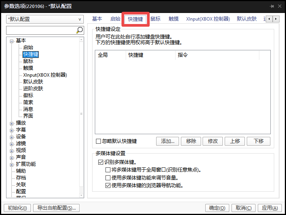This screenshot has width=286, height=215.
Task: Select 徽标 in the tree
Action: coord(28,95)
